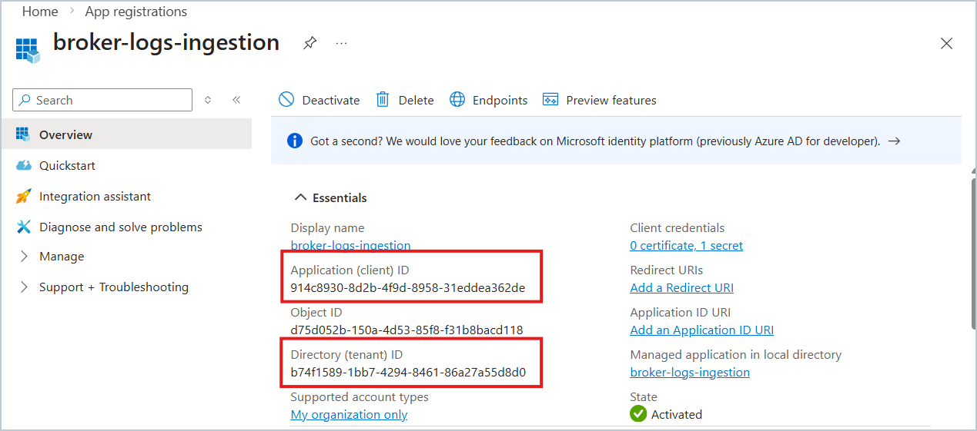The image size is (977, 431).
Task: Click the info icon in feedback banner
Action: (295, 141)
